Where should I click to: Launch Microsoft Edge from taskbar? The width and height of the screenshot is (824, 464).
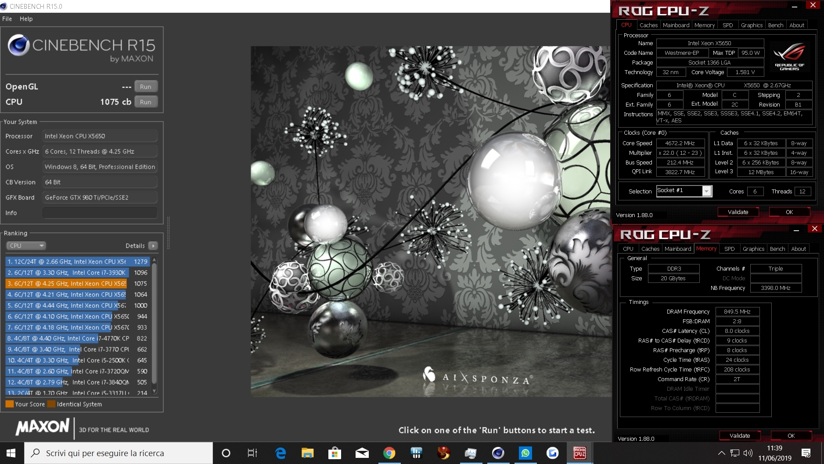point(280,453)
